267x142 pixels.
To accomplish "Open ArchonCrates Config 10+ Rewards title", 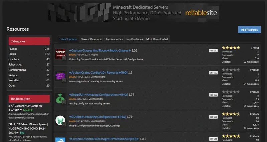I will pyautogui.click(x=98, y=73).
